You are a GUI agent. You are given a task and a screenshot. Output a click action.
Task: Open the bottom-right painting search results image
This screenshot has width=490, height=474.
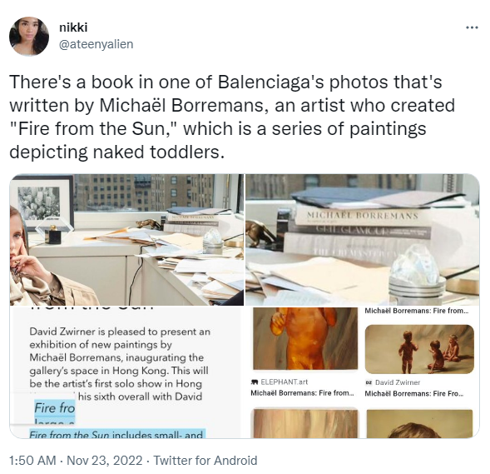click(x=362, y=372)
